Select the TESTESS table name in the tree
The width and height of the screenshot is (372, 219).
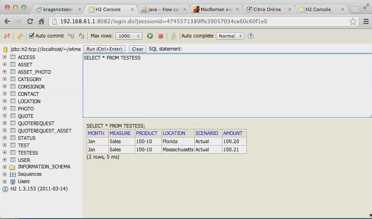coord(28,153)
